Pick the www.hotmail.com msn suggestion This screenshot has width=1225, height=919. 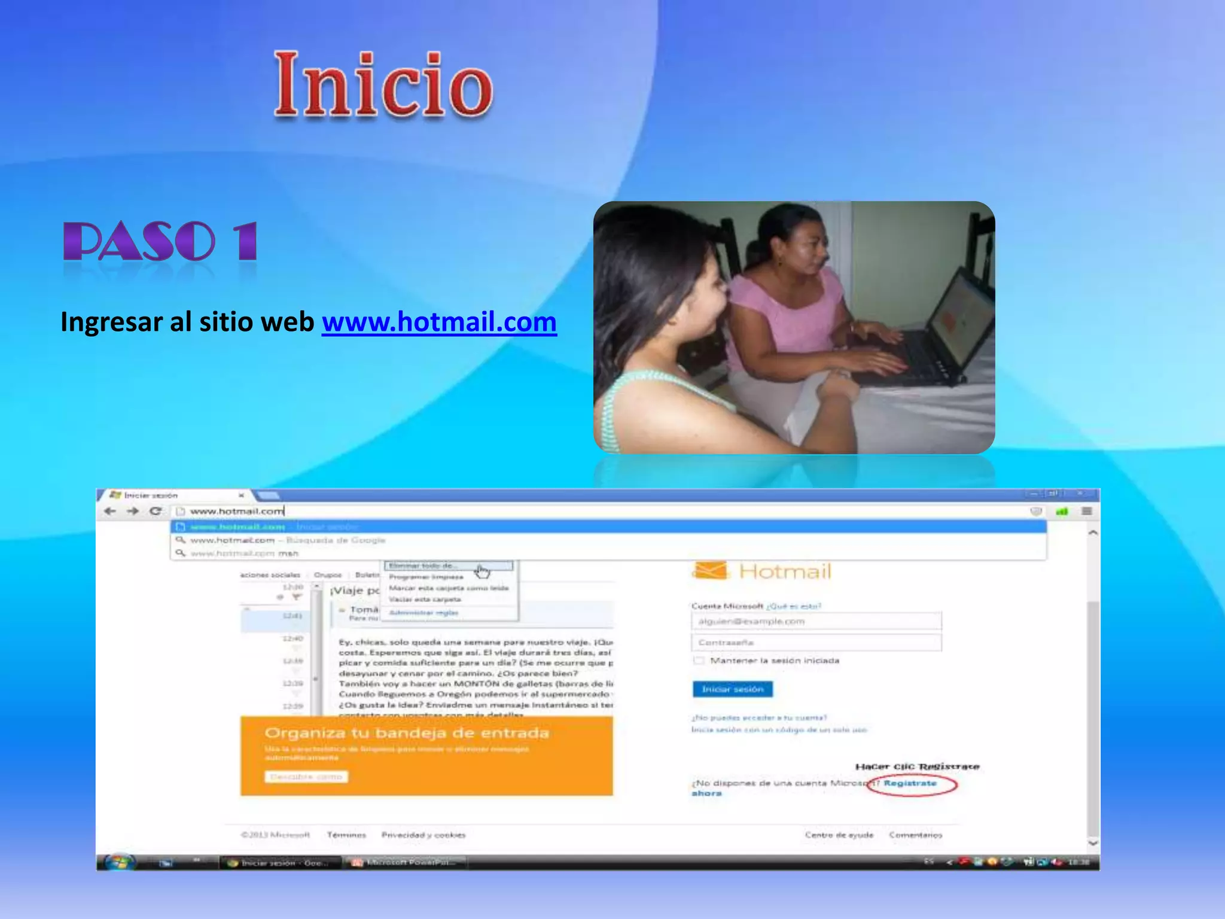point(244,553)
